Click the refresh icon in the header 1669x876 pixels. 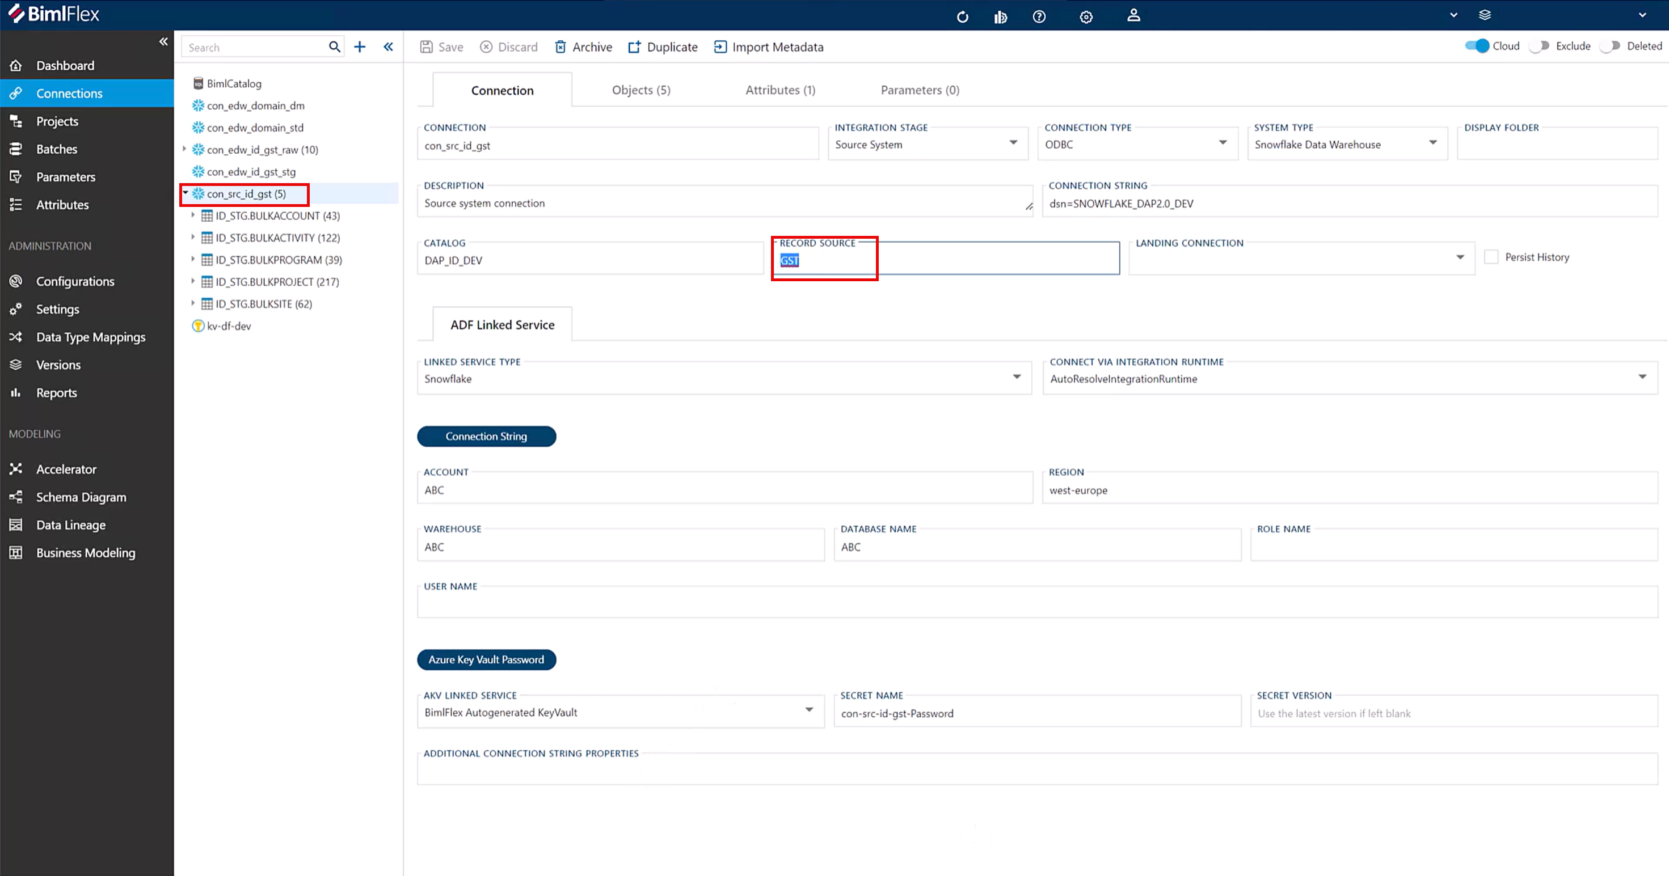(x=962, y=17)
